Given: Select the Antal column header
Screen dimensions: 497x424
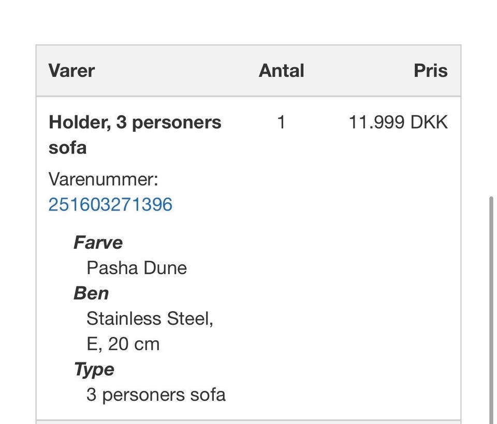Looking at the screenshot, I should [281, 70].
